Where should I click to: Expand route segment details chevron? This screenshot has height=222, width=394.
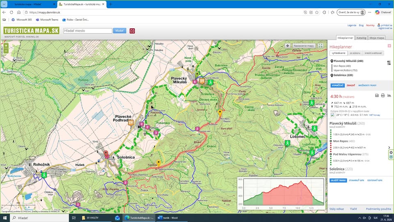click(x=389, y=148)
